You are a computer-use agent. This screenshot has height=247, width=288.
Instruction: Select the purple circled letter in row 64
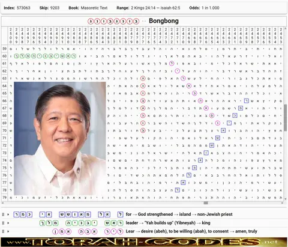[188, 86]
